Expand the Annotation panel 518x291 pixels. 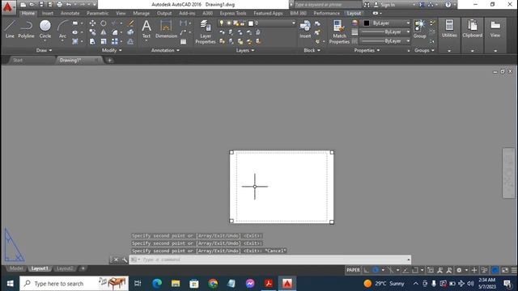click(x=165, y=50)
